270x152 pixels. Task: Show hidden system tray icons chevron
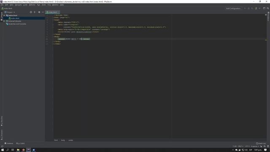click(233, 150)
